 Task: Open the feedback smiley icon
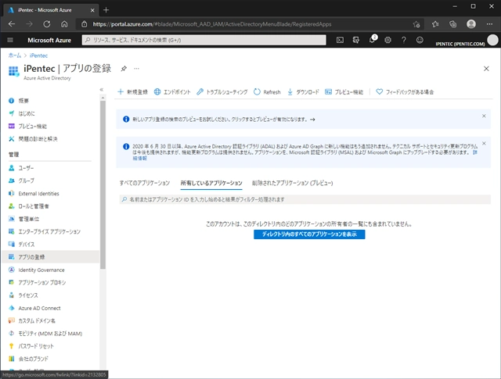tap(420, 40)
